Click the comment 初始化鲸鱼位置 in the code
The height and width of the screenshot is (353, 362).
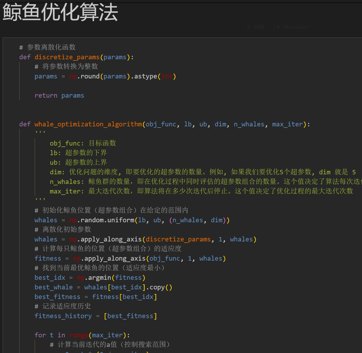(110, 210)
